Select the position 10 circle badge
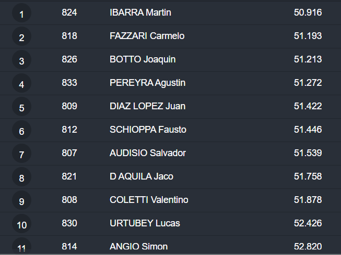 click(21, 224)
